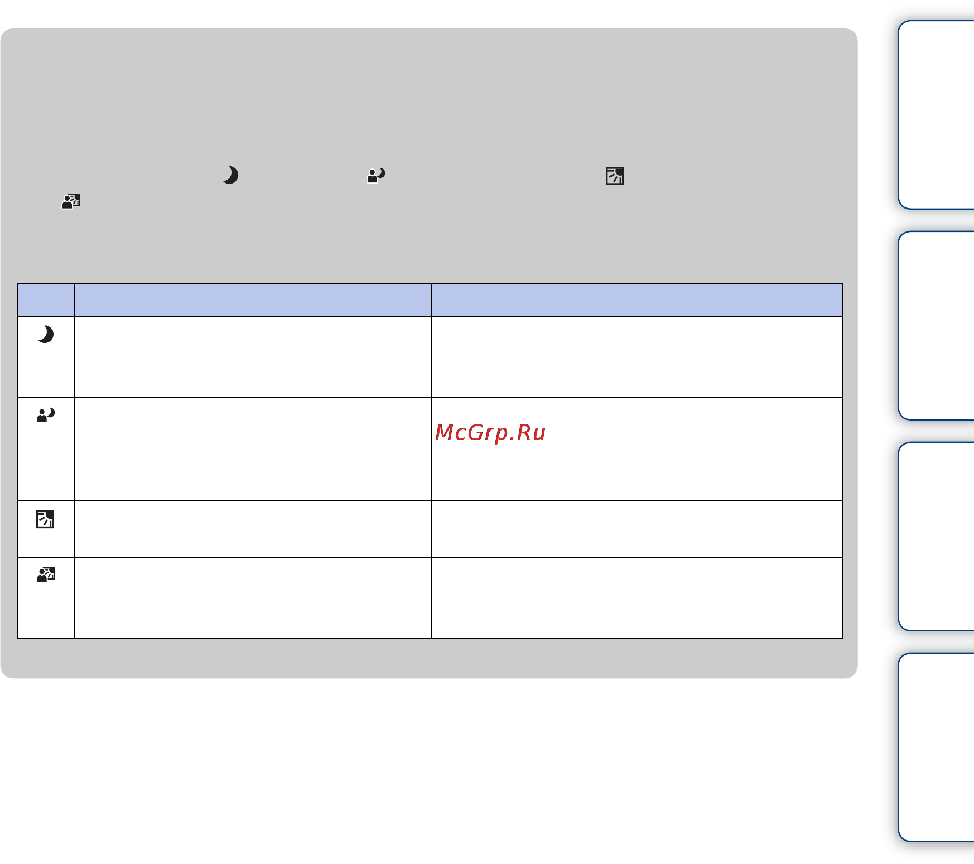Image resolution: width=974 pixels, height=864 pixels.
Task: Click the white cell right of the Backlight icon
Action: click(x=253, y=529)
